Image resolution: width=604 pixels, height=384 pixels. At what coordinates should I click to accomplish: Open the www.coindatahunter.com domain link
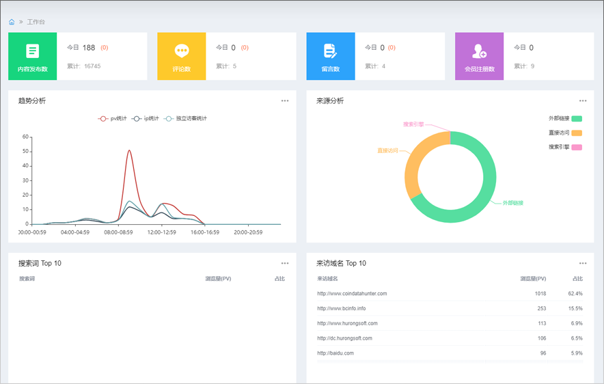pyautogui.click(x=352, y=294)
